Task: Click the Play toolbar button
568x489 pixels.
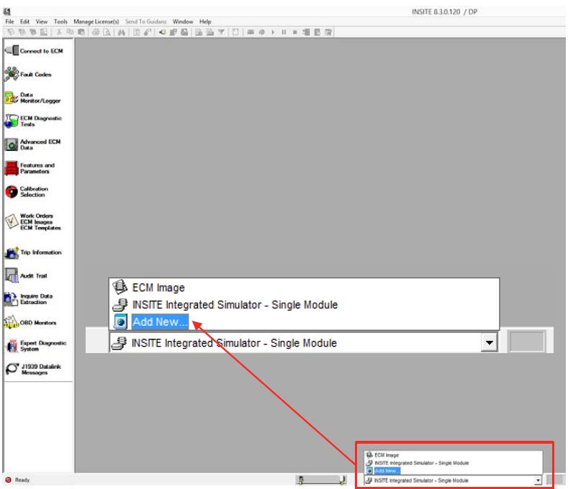Action: pos(273,32)
